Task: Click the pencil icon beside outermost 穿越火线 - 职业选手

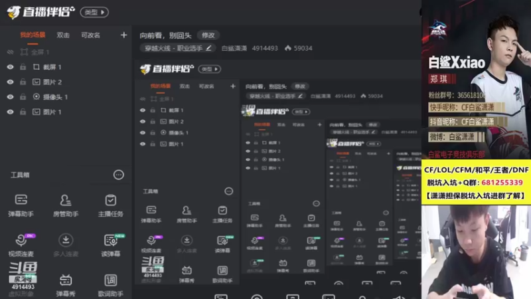Action: click(208, 48)
